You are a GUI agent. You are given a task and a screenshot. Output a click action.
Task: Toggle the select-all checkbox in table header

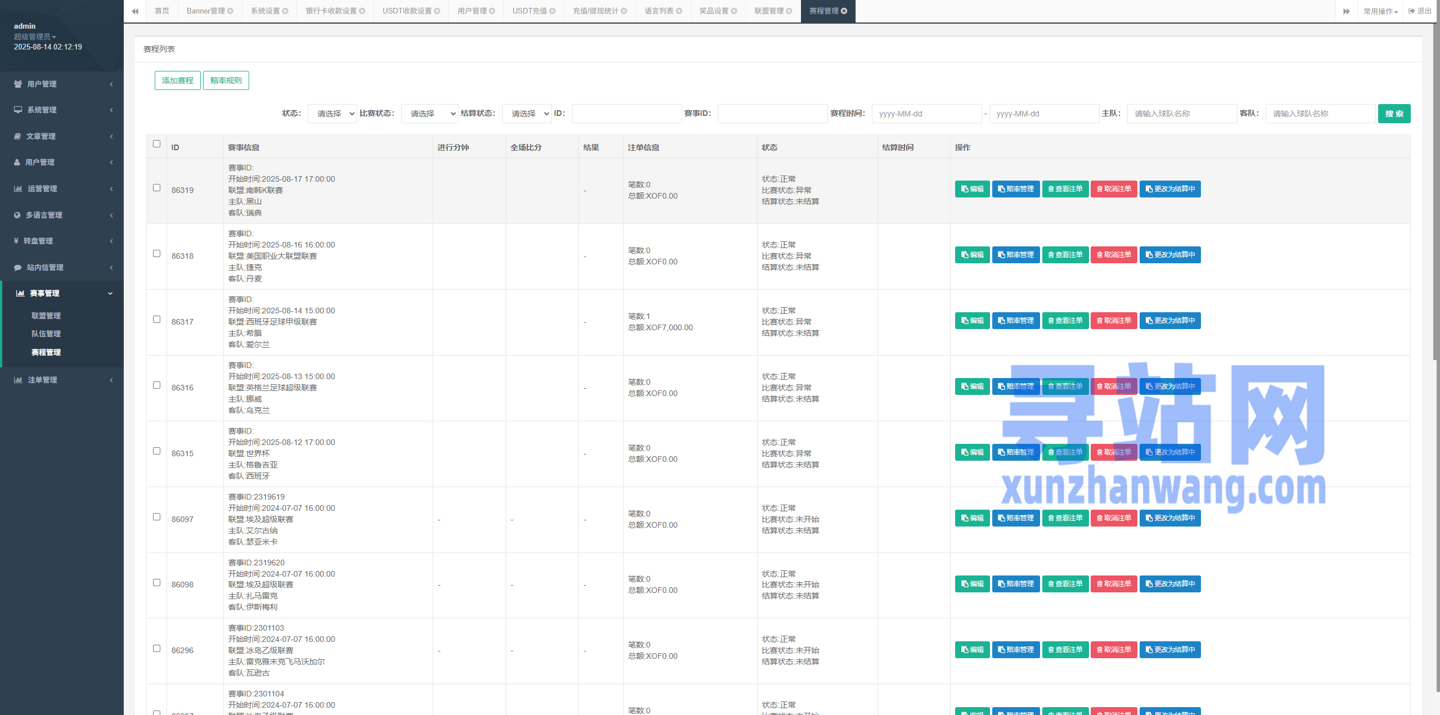click(157, 144)
